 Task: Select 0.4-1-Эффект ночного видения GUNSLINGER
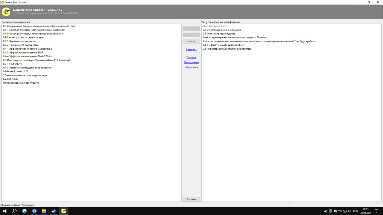click(x=28, y=49)
